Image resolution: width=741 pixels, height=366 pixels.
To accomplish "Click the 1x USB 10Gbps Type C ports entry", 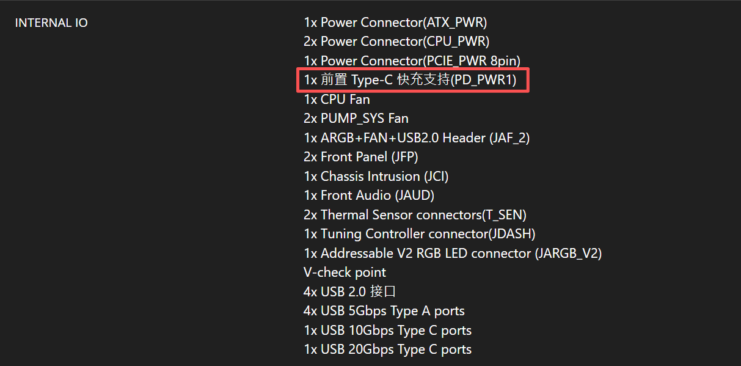I will [387, 331].
